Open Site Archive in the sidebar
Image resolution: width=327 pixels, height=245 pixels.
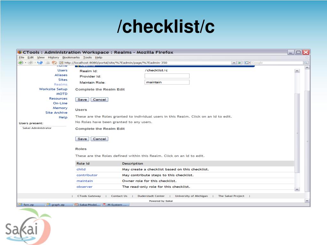(56, 113)
